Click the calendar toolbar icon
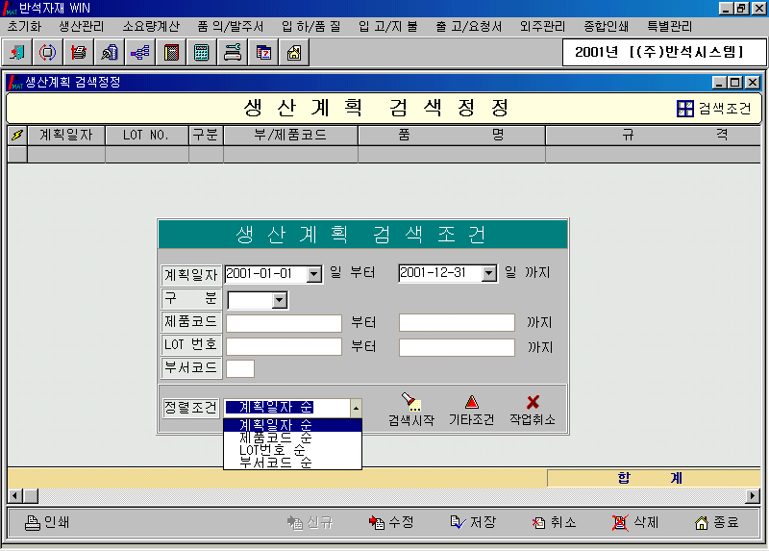The image size is (769, 551). (263, 53)
